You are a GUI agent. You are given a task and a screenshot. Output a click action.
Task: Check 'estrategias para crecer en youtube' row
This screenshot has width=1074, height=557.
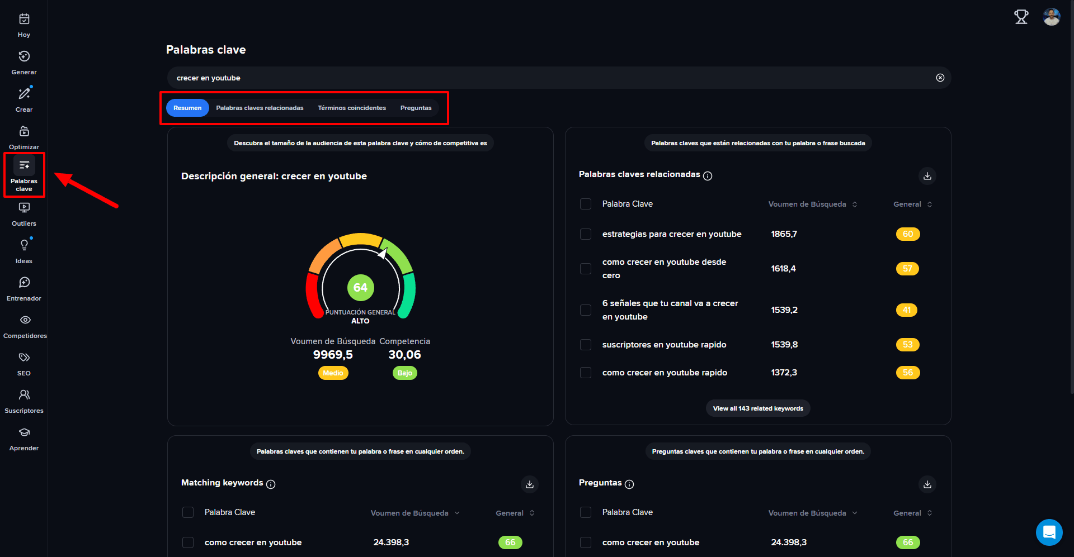(x=586, y=234)
